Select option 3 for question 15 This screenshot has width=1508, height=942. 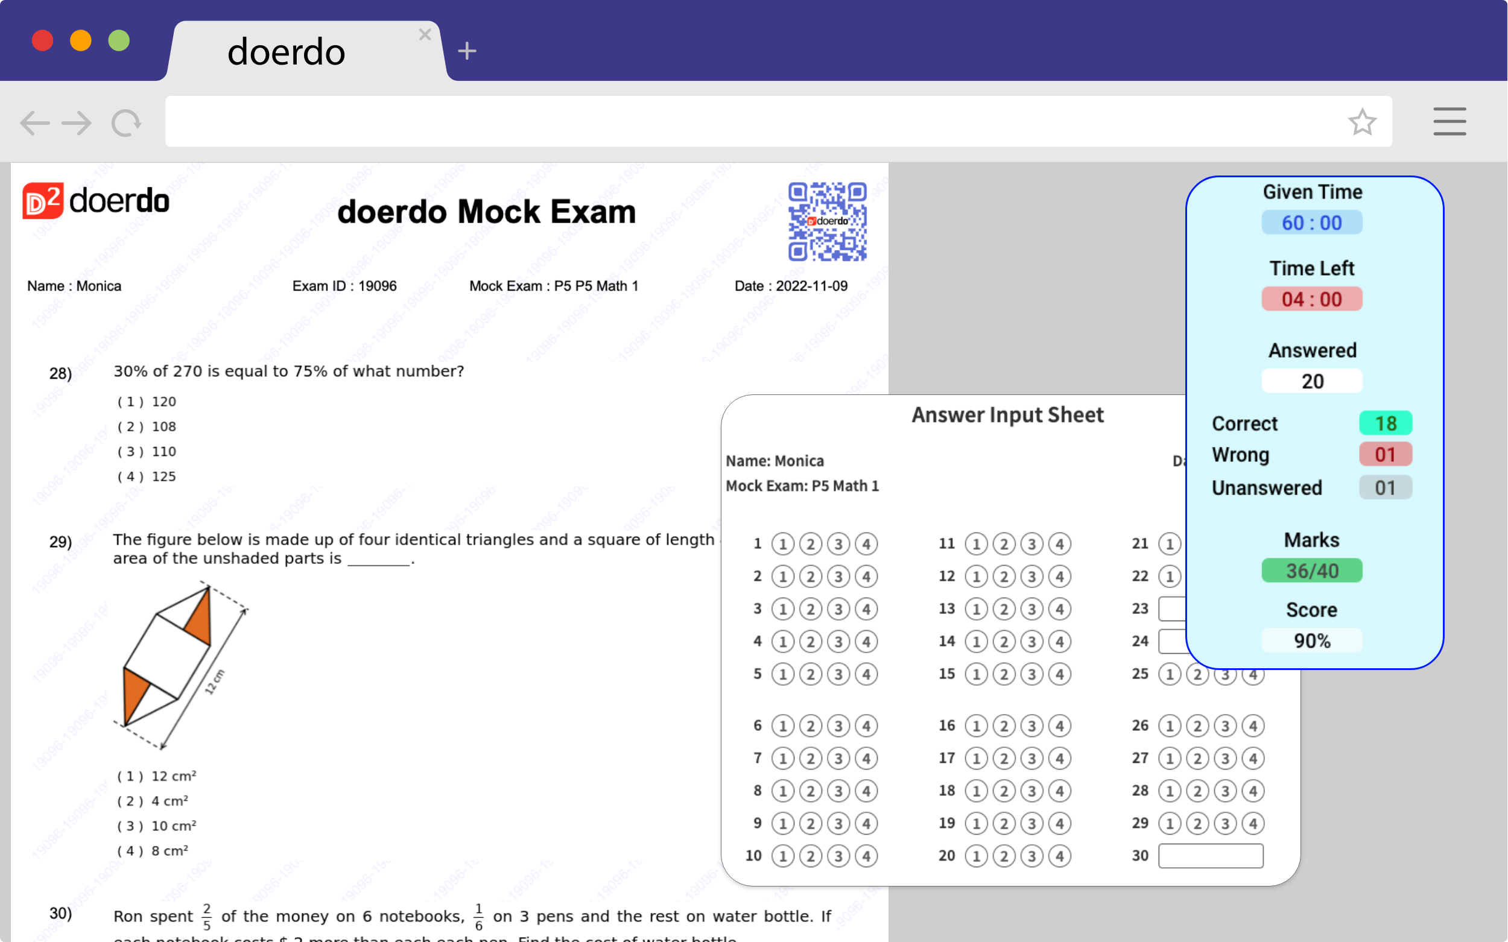pyautogui.click(x=1032, y=674)
